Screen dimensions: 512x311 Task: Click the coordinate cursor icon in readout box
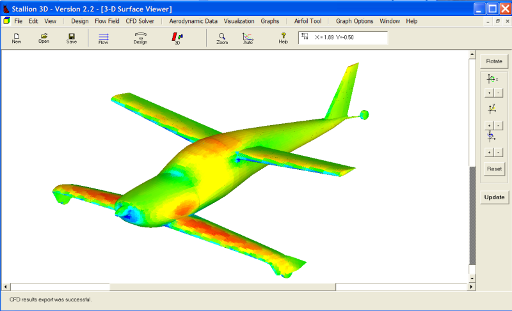point(305,36)
